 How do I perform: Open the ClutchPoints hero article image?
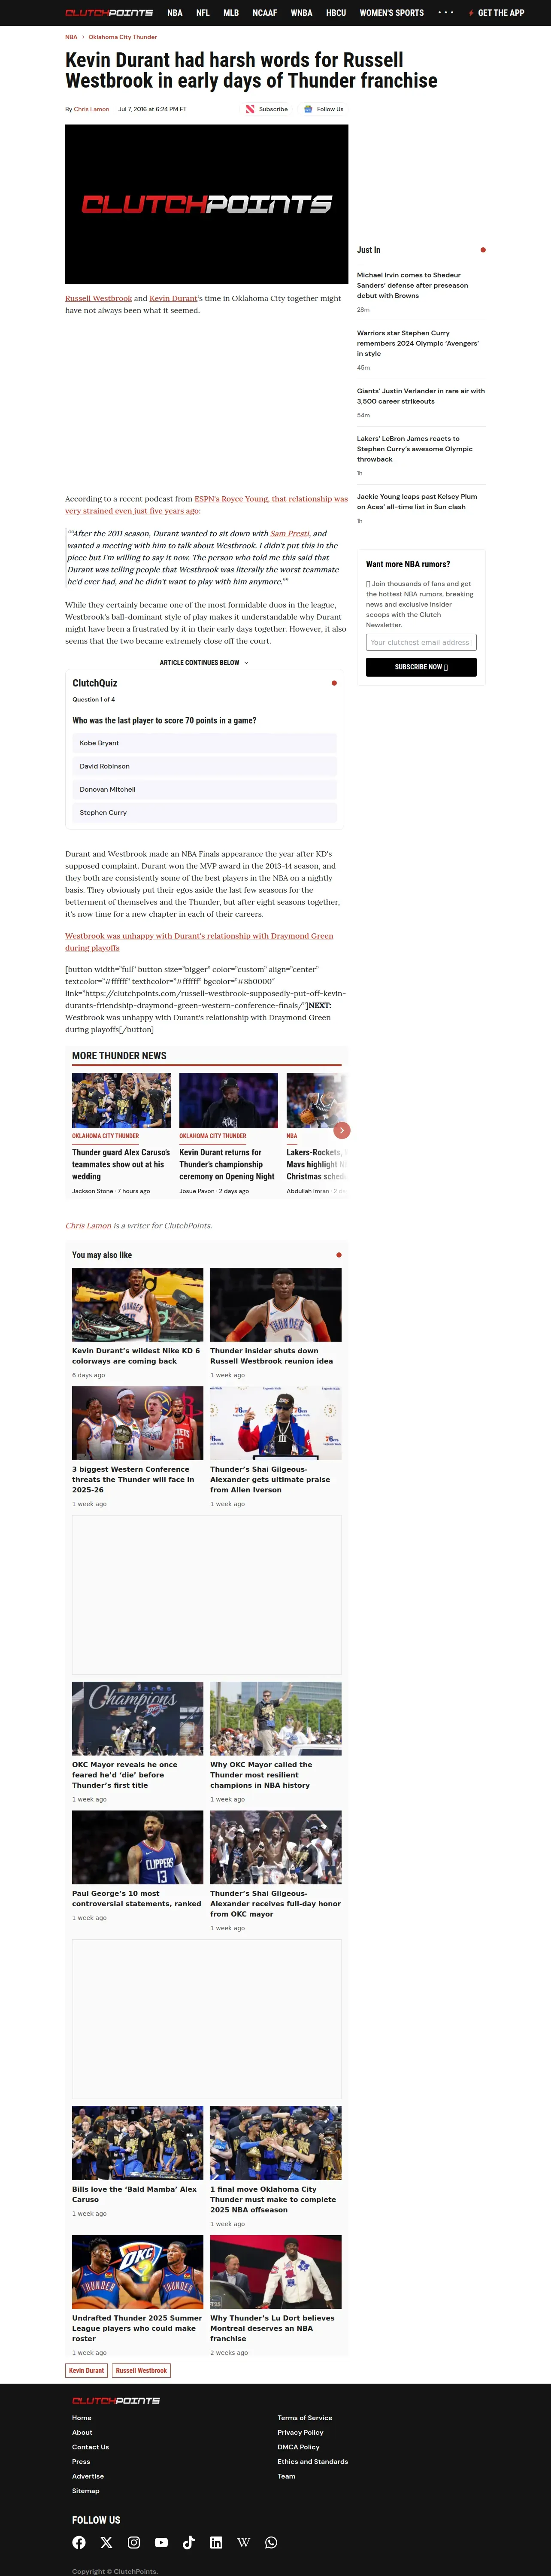coord(207,204)
